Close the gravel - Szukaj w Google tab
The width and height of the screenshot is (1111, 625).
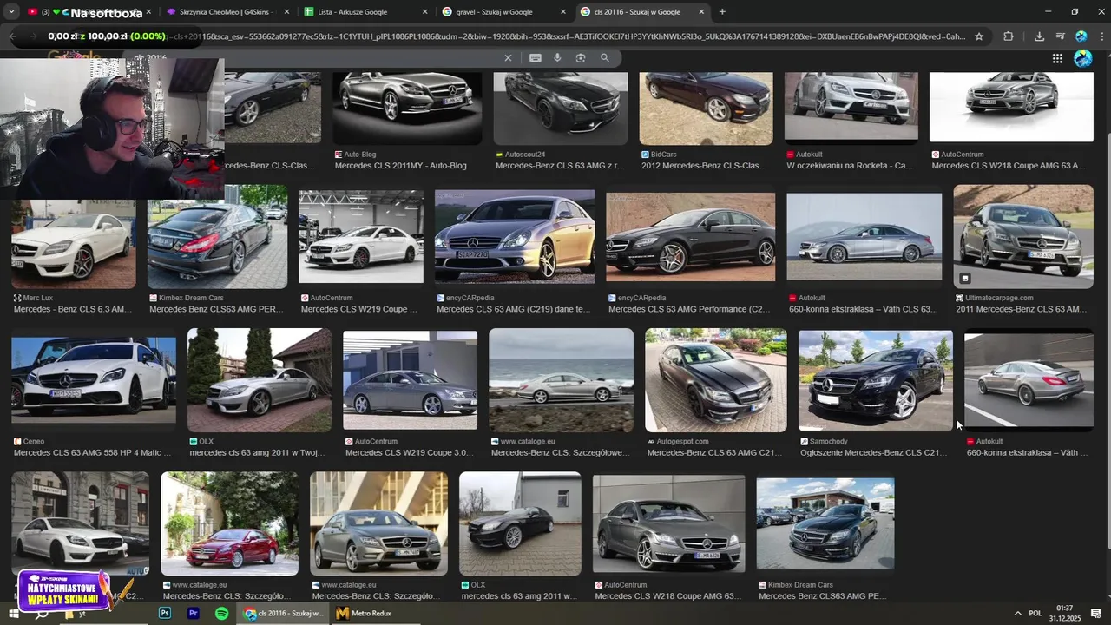click(562, 12)
